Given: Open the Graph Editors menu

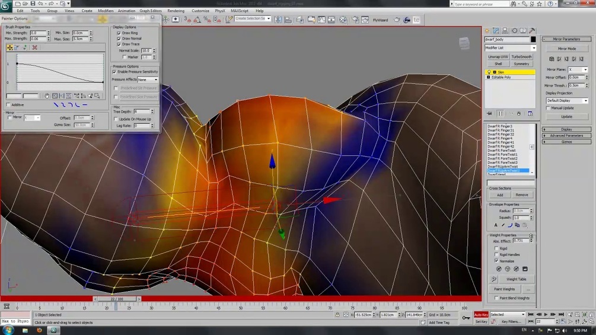Looking at the screenshot, I should pos(151,11).
